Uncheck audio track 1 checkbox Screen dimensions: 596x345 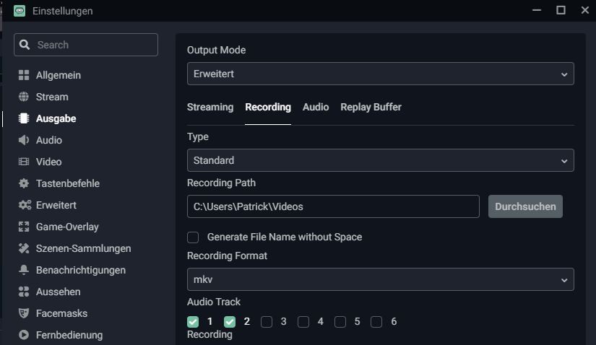click(x=193, y=322)
